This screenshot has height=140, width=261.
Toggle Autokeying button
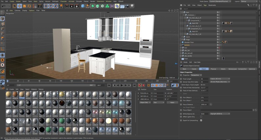coord(143,85)
